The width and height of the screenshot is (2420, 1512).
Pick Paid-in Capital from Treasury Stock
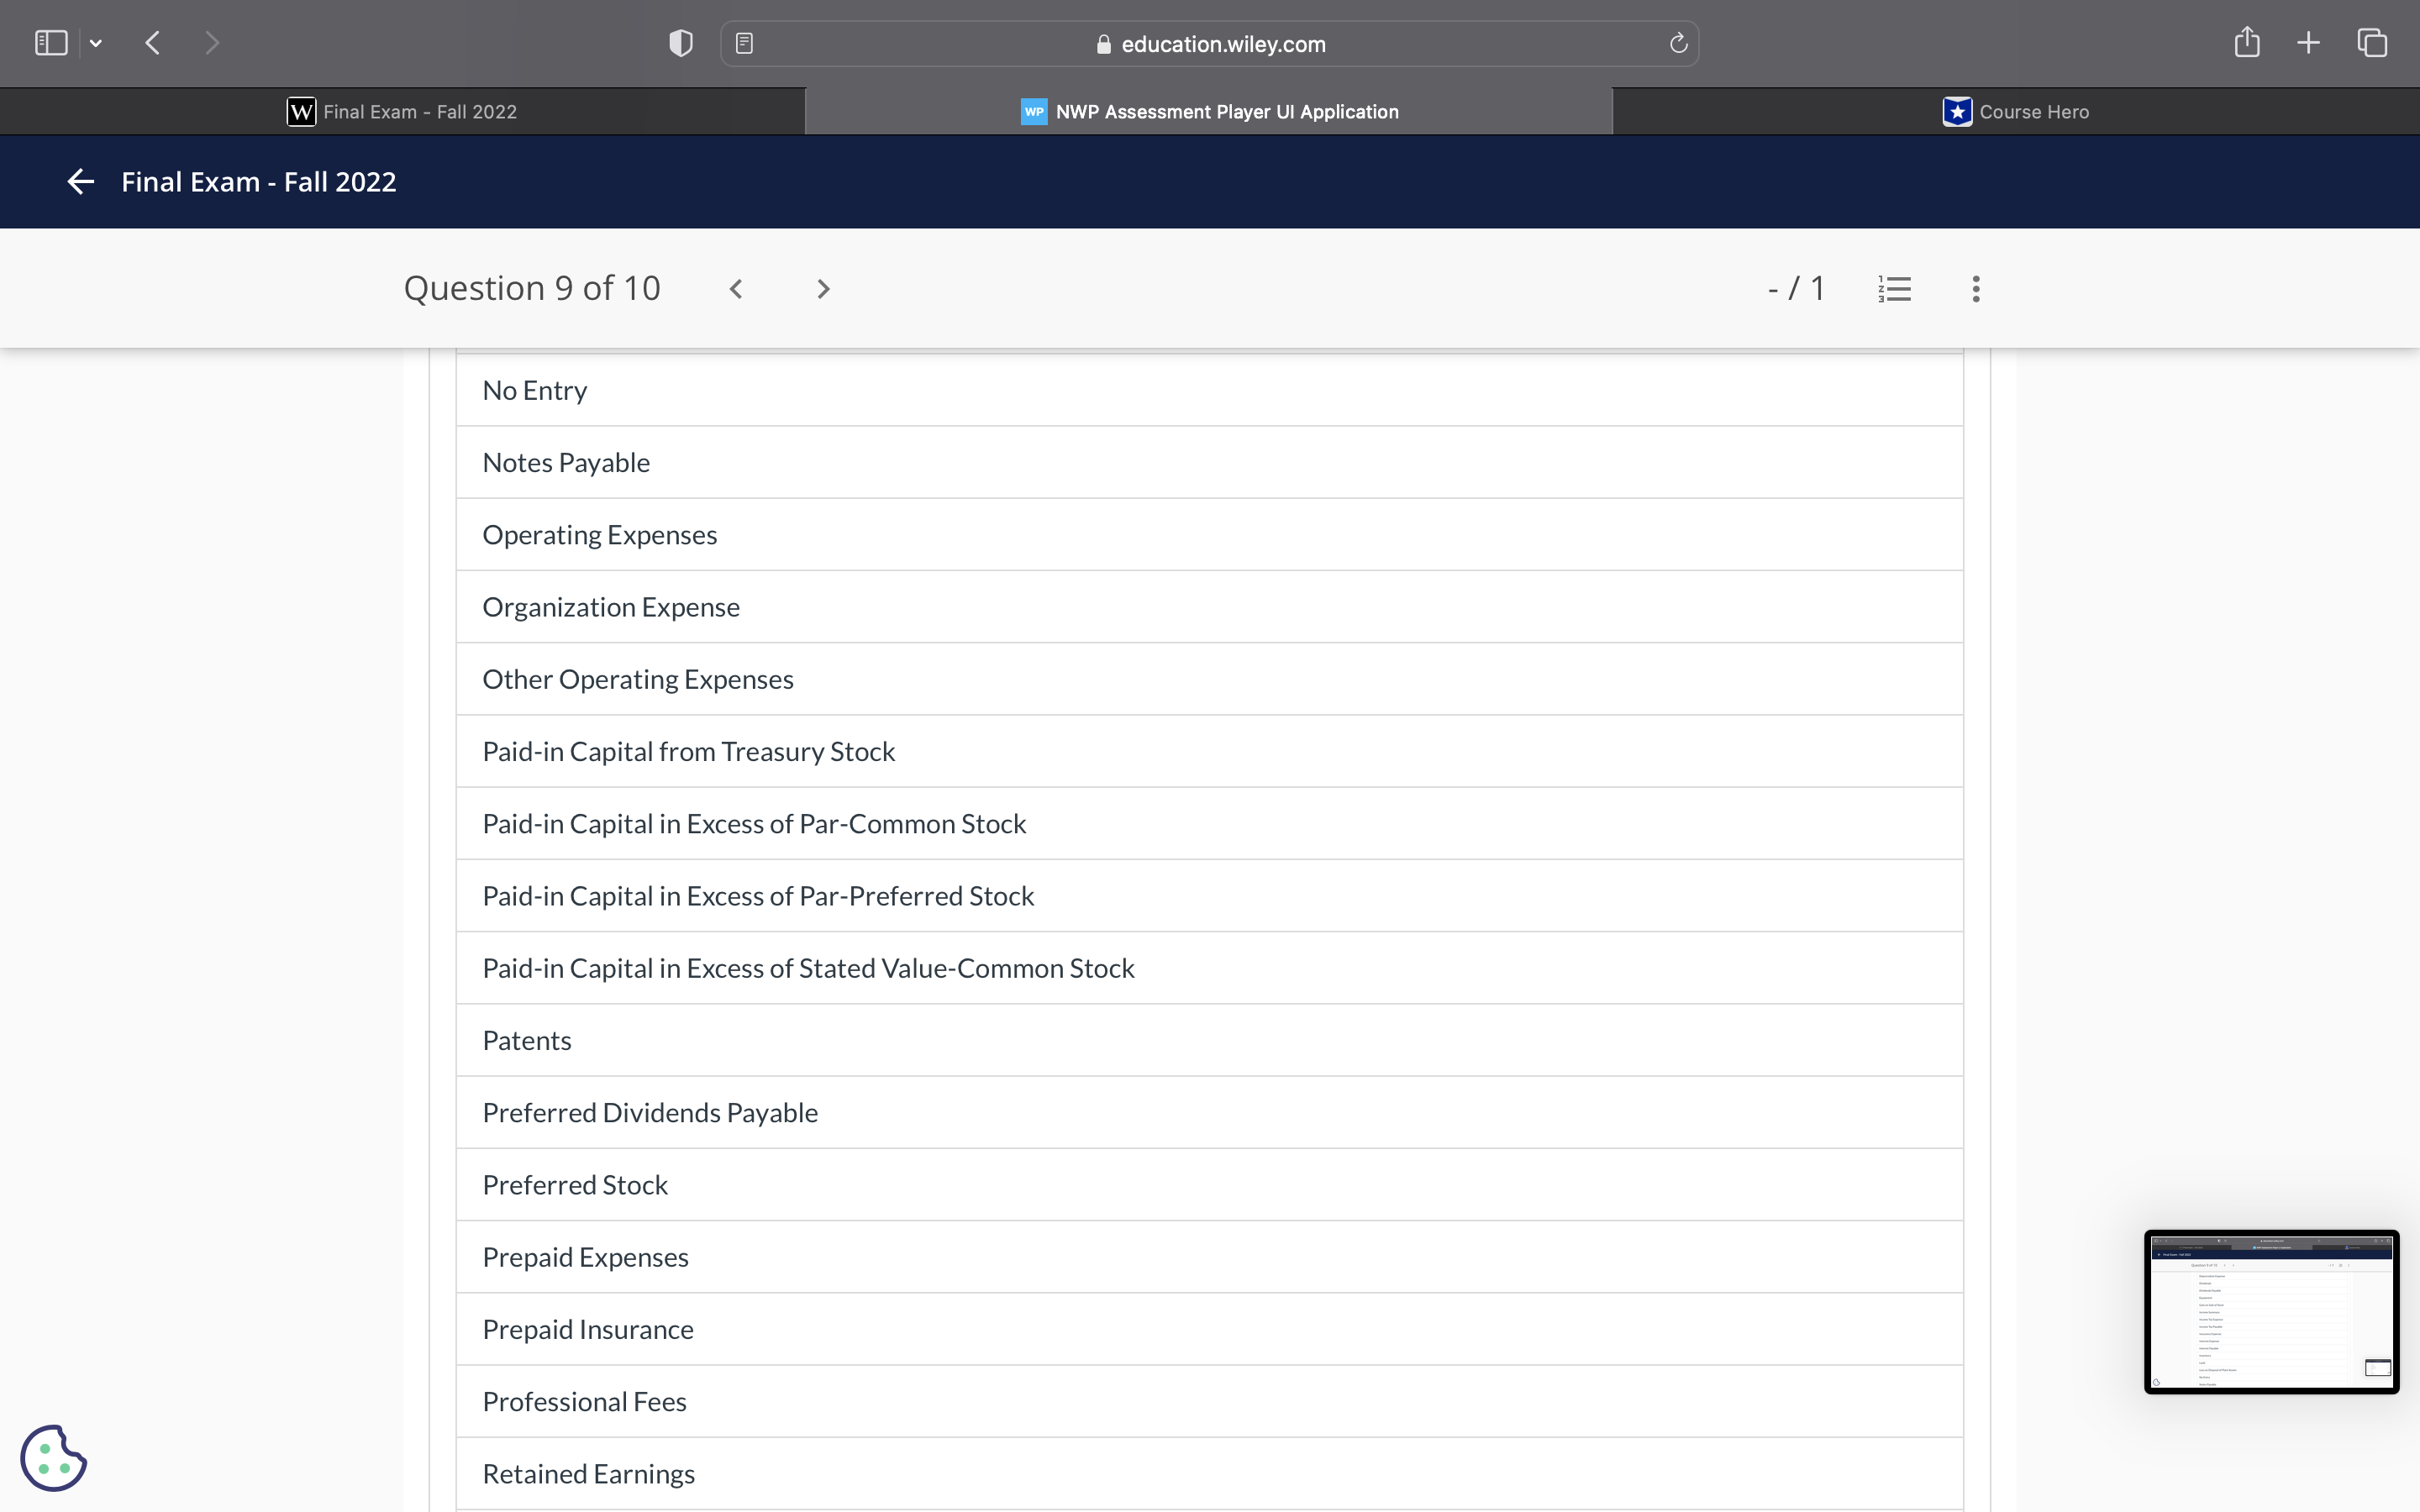point(688,751)
